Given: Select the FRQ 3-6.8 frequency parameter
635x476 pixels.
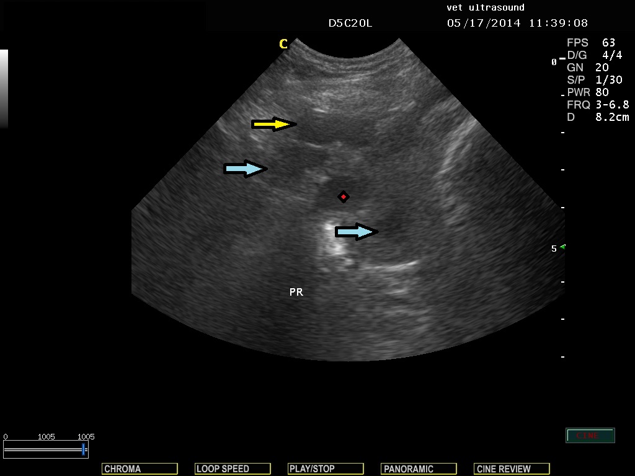Looking at the screenshot, I should click(x=598, y=105).
